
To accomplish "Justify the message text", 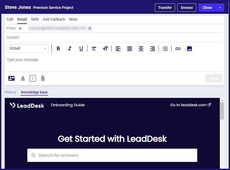I will [x=130, y=49].
